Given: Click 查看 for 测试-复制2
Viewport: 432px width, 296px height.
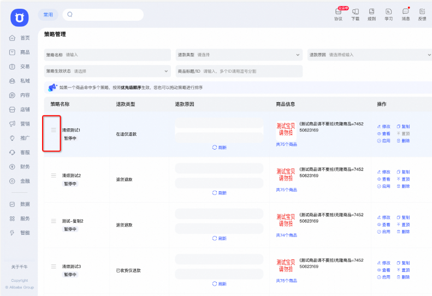Looking at the screenshot, I should tap(384, 224).
